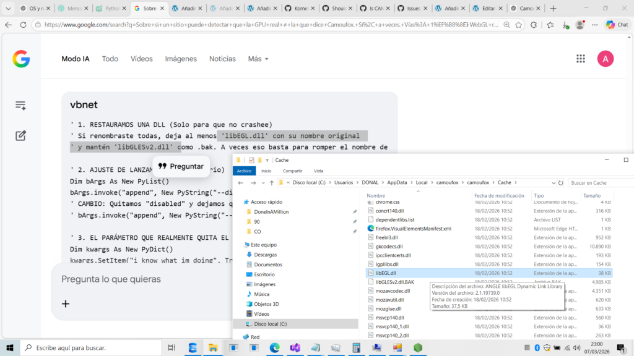Expand the address bar previous locations dropdown
The width and height of the screenshot is (634, 356).
pyautogui.click(x=552, y=183)
